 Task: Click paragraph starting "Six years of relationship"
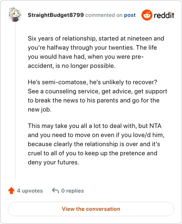tap(96, 52)
